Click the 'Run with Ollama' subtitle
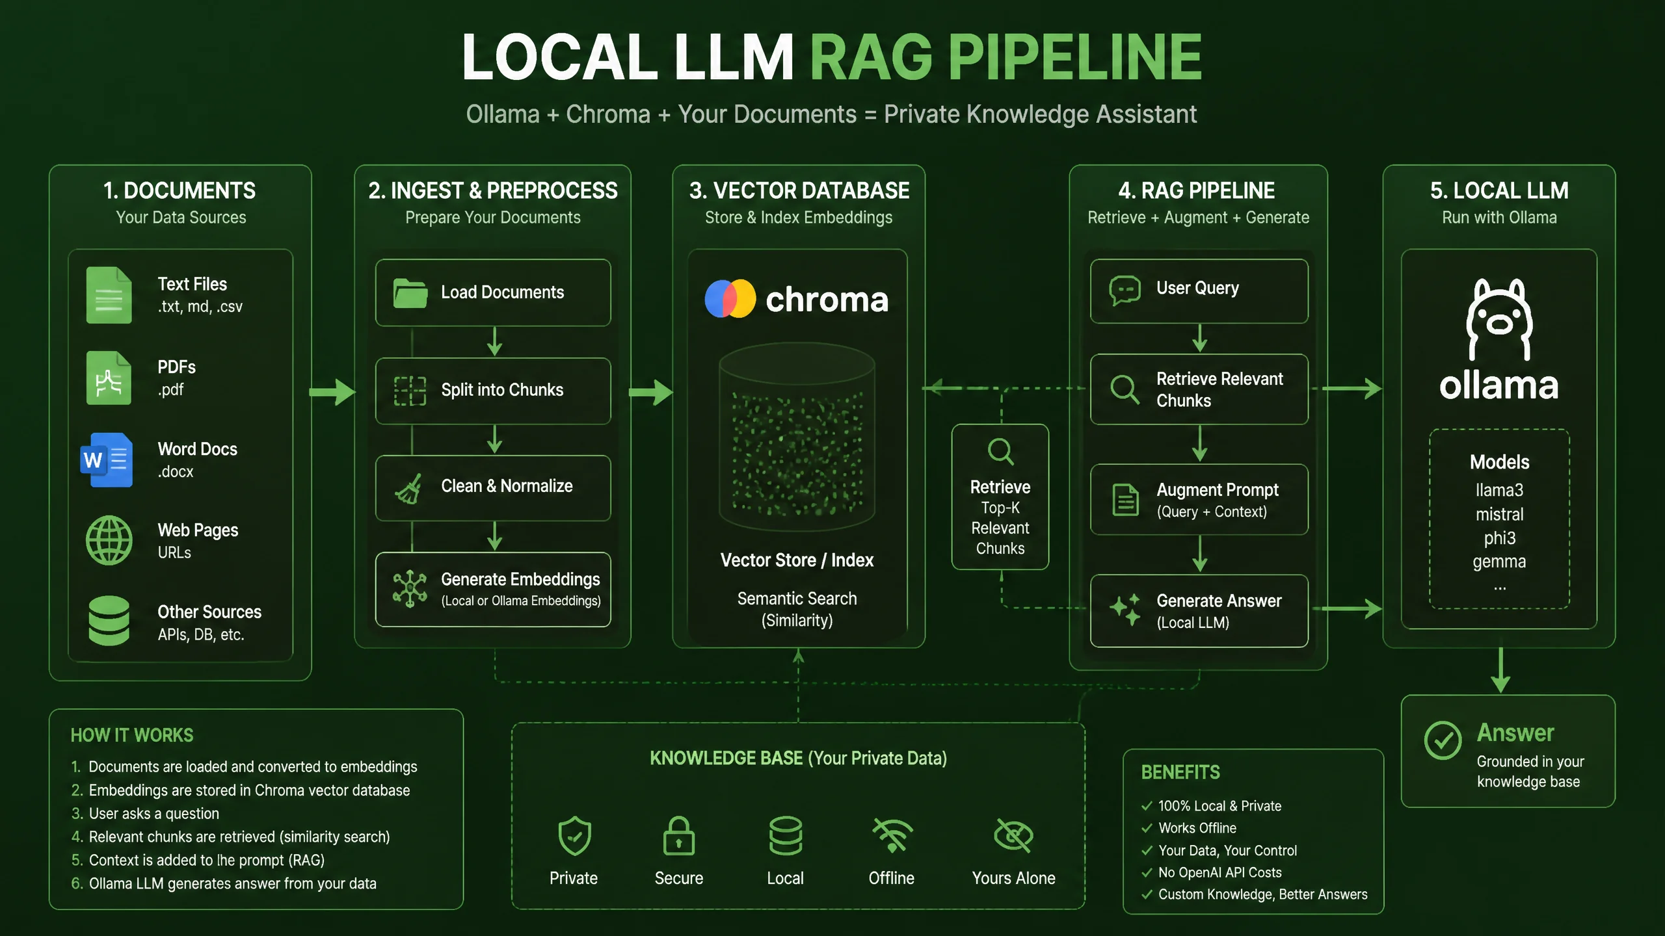Viewport: 1665px width, 936px height. [1499, 218]
